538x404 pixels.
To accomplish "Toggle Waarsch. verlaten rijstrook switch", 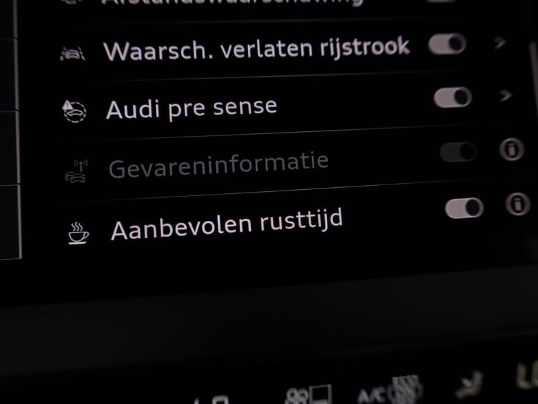I will pos(447,44).
